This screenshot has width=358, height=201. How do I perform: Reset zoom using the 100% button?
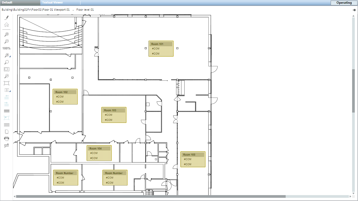[x=6, y=48]
